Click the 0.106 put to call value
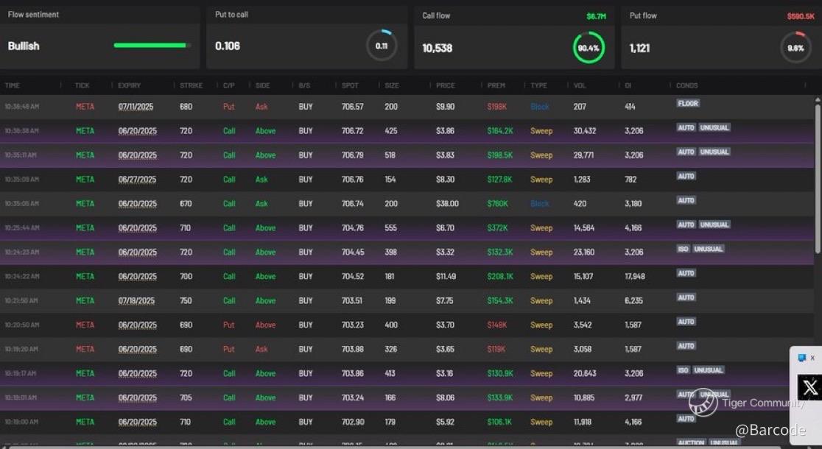The image size is (822, 449). coord(228,46)
